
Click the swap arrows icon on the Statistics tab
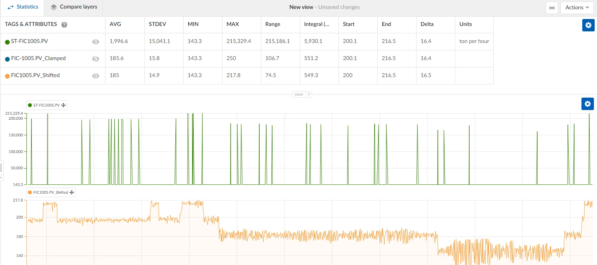click(x=9, y=7)
